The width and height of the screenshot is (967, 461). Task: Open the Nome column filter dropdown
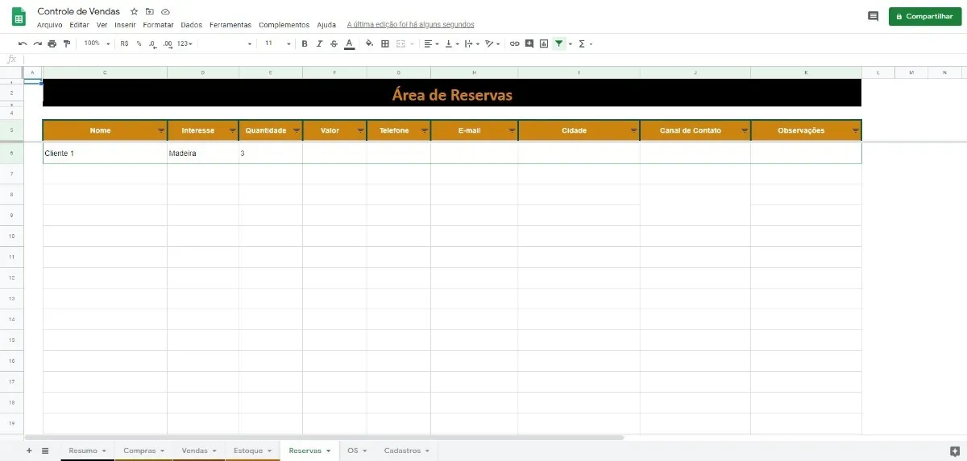click(x=160, y=130)
